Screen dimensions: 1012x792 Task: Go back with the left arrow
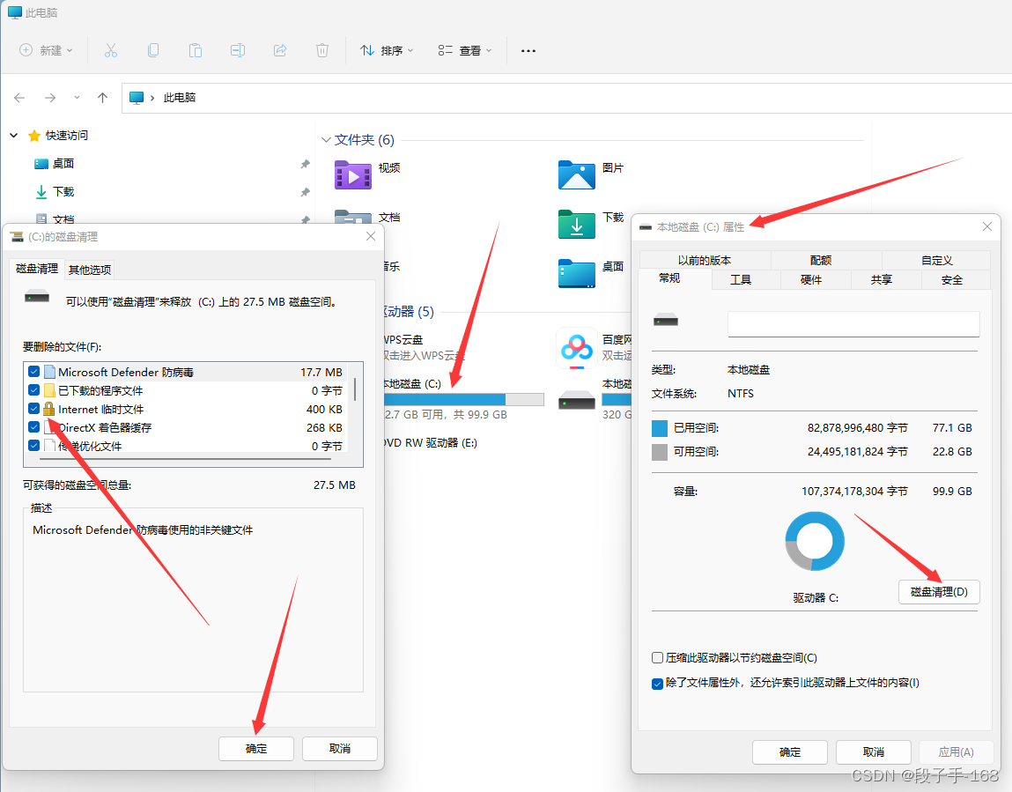[x=19, y=98]
